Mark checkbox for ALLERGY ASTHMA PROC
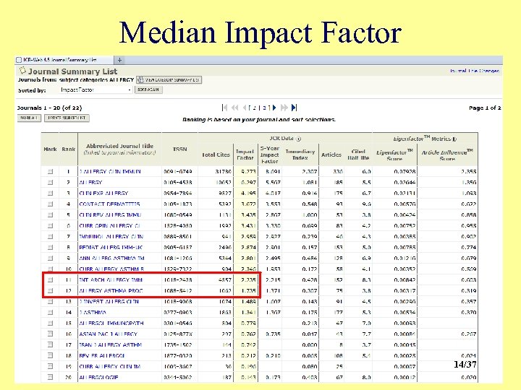 click(50, 291)
